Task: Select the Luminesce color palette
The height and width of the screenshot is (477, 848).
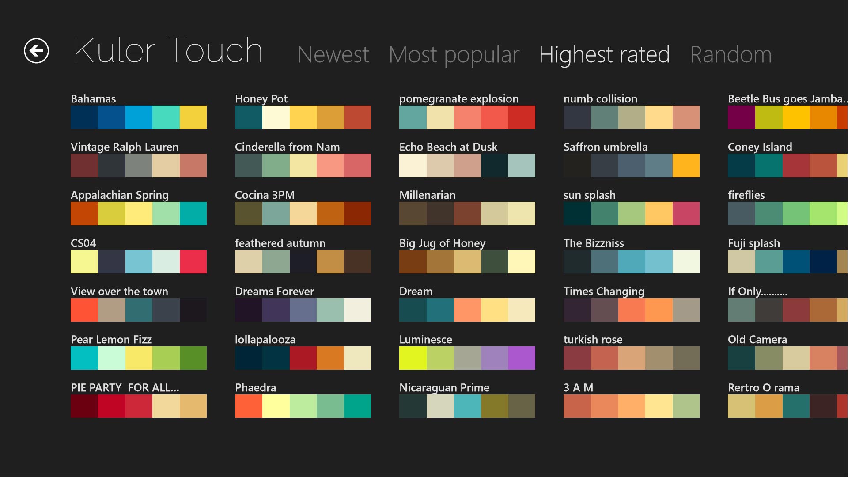Action: 466,355
